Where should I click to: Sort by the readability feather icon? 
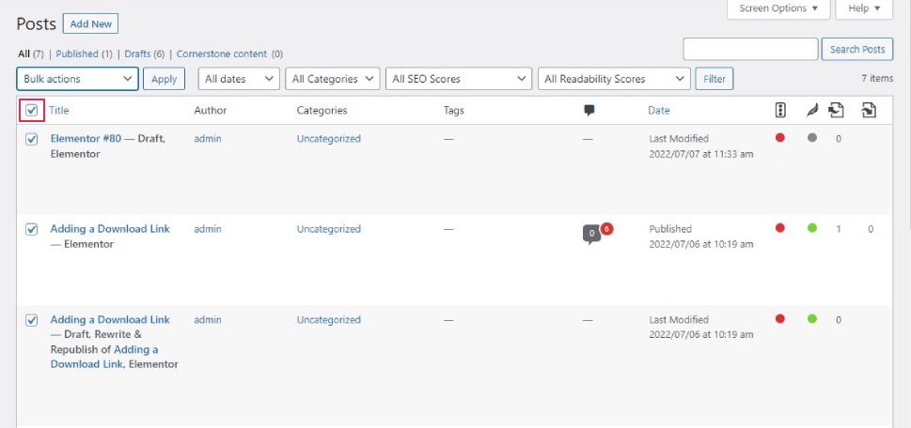pos(812,110)
